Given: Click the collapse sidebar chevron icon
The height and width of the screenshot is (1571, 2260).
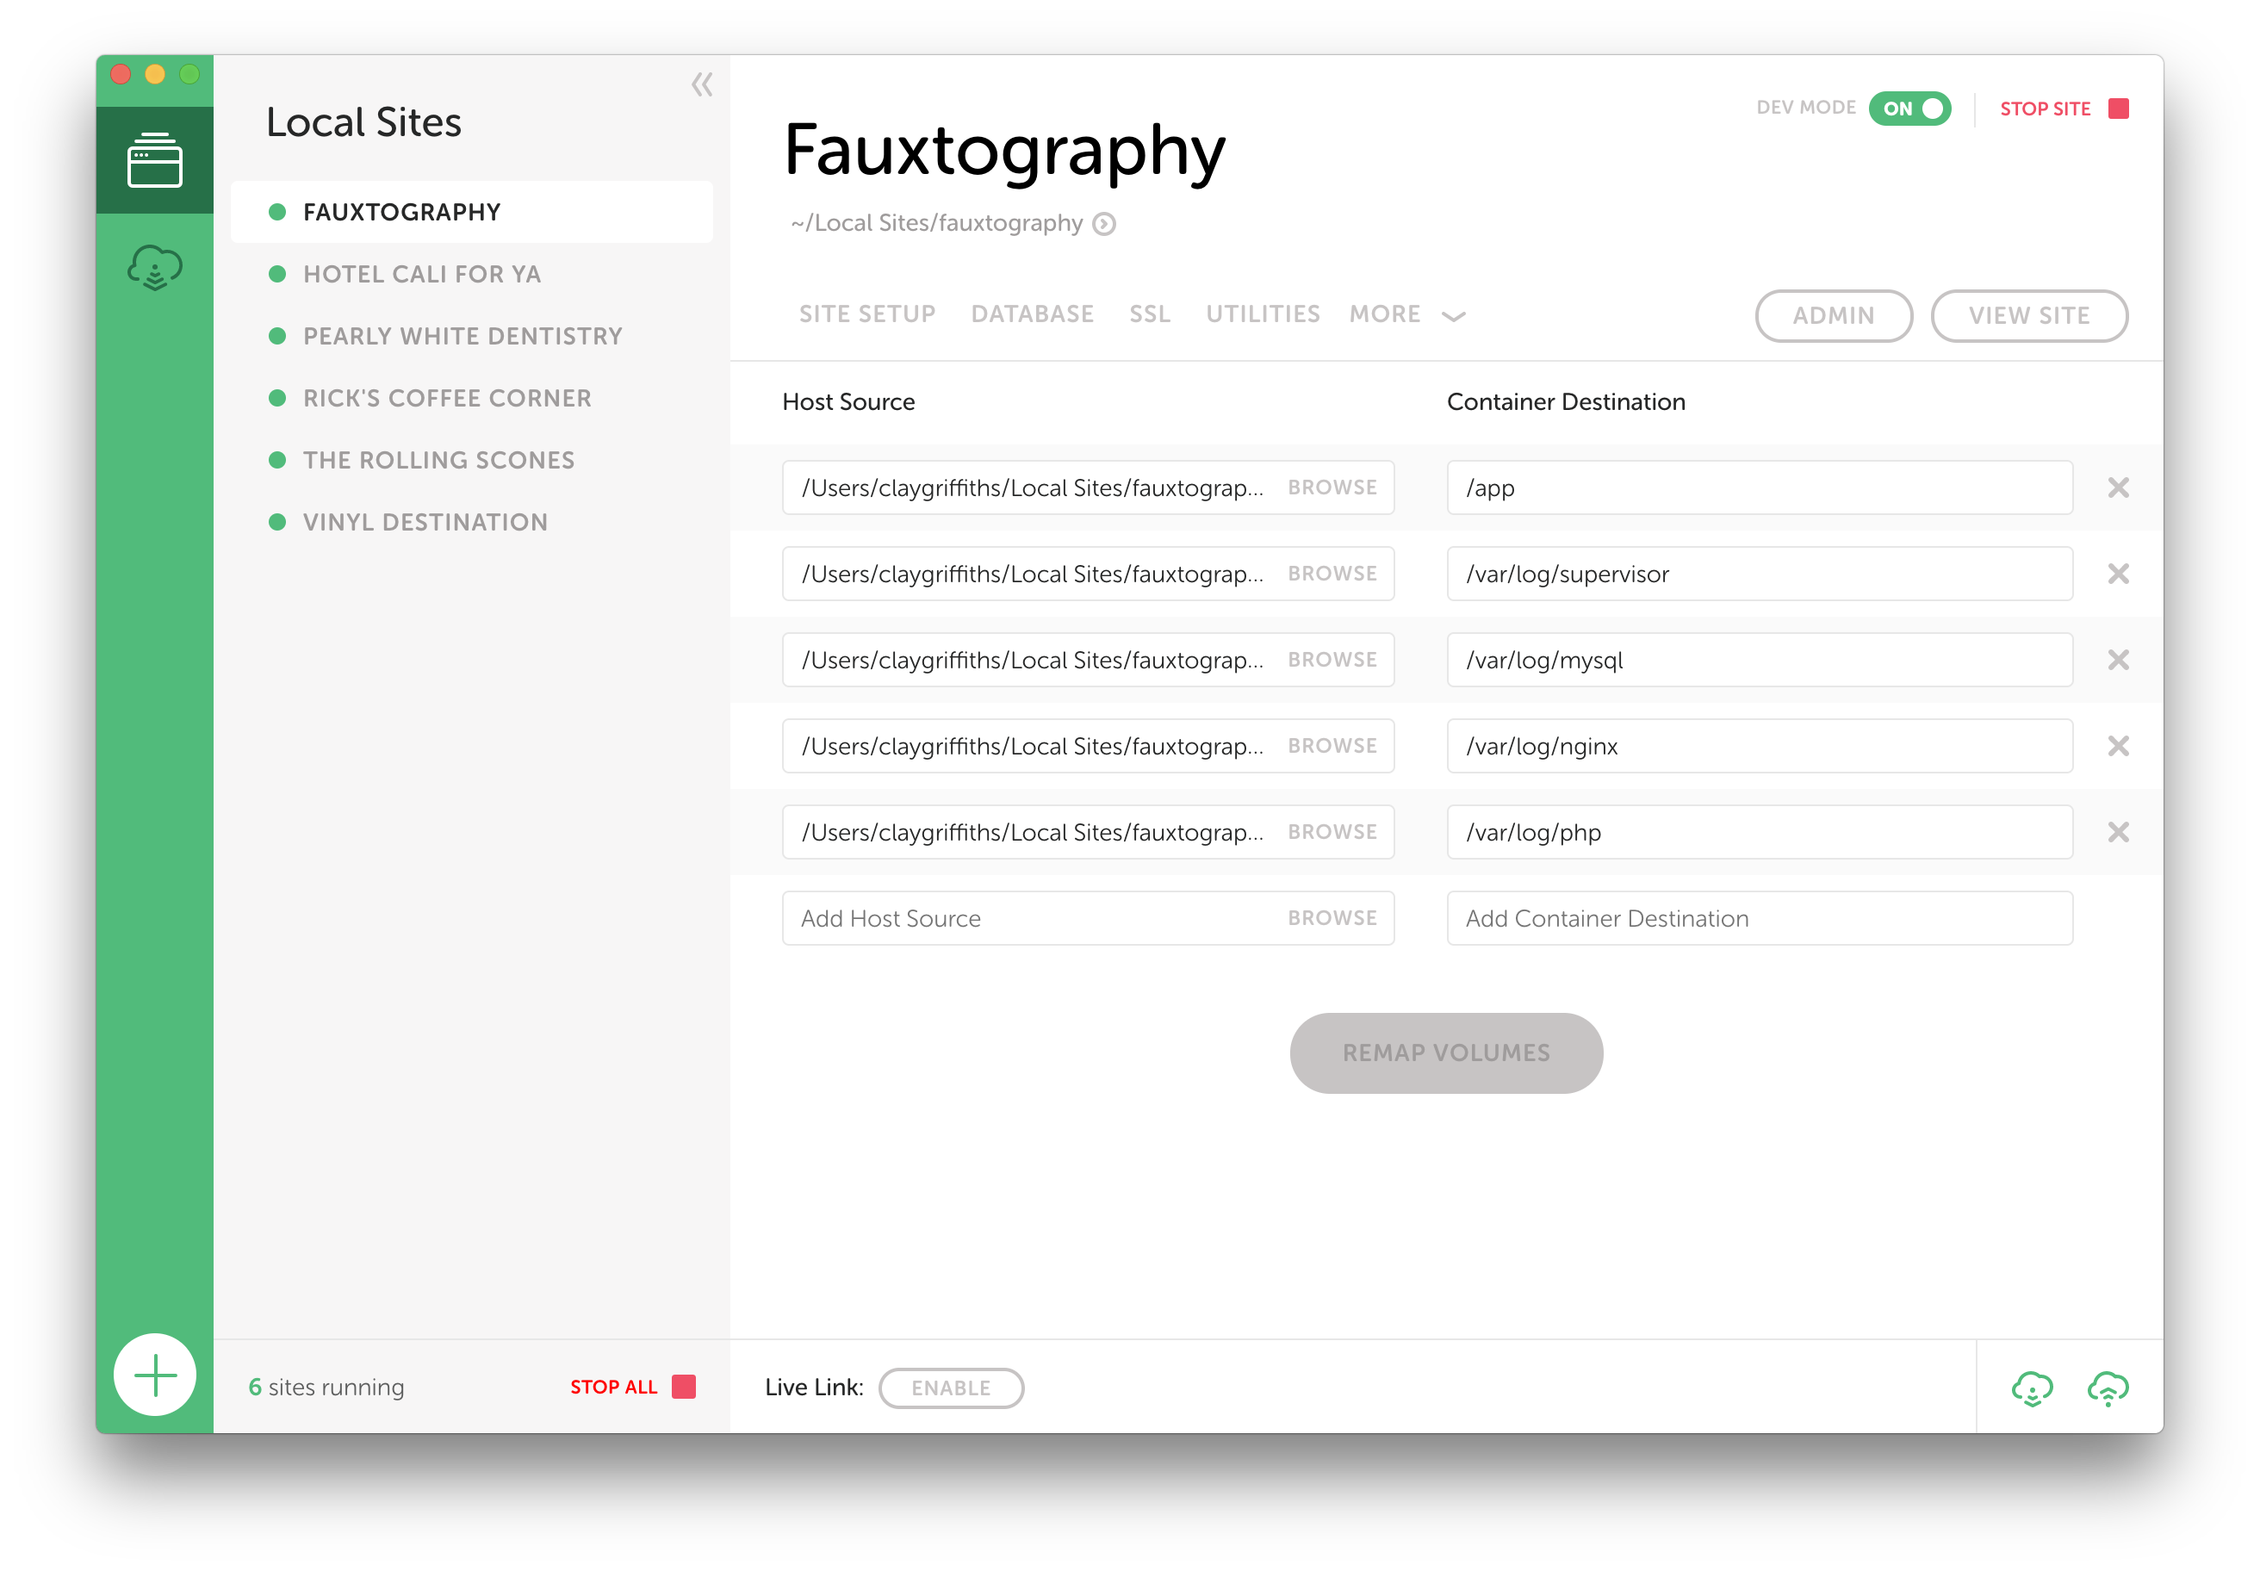Looking at the screenshot, I should click(x=701, y=86).
